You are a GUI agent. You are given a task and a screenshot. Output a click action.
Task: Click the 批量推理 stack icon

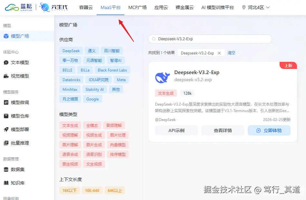pos(6,143)
